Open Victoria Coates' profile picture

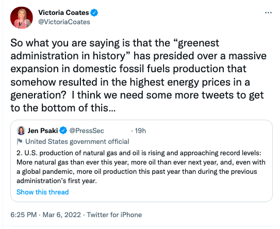pos(22,18)
